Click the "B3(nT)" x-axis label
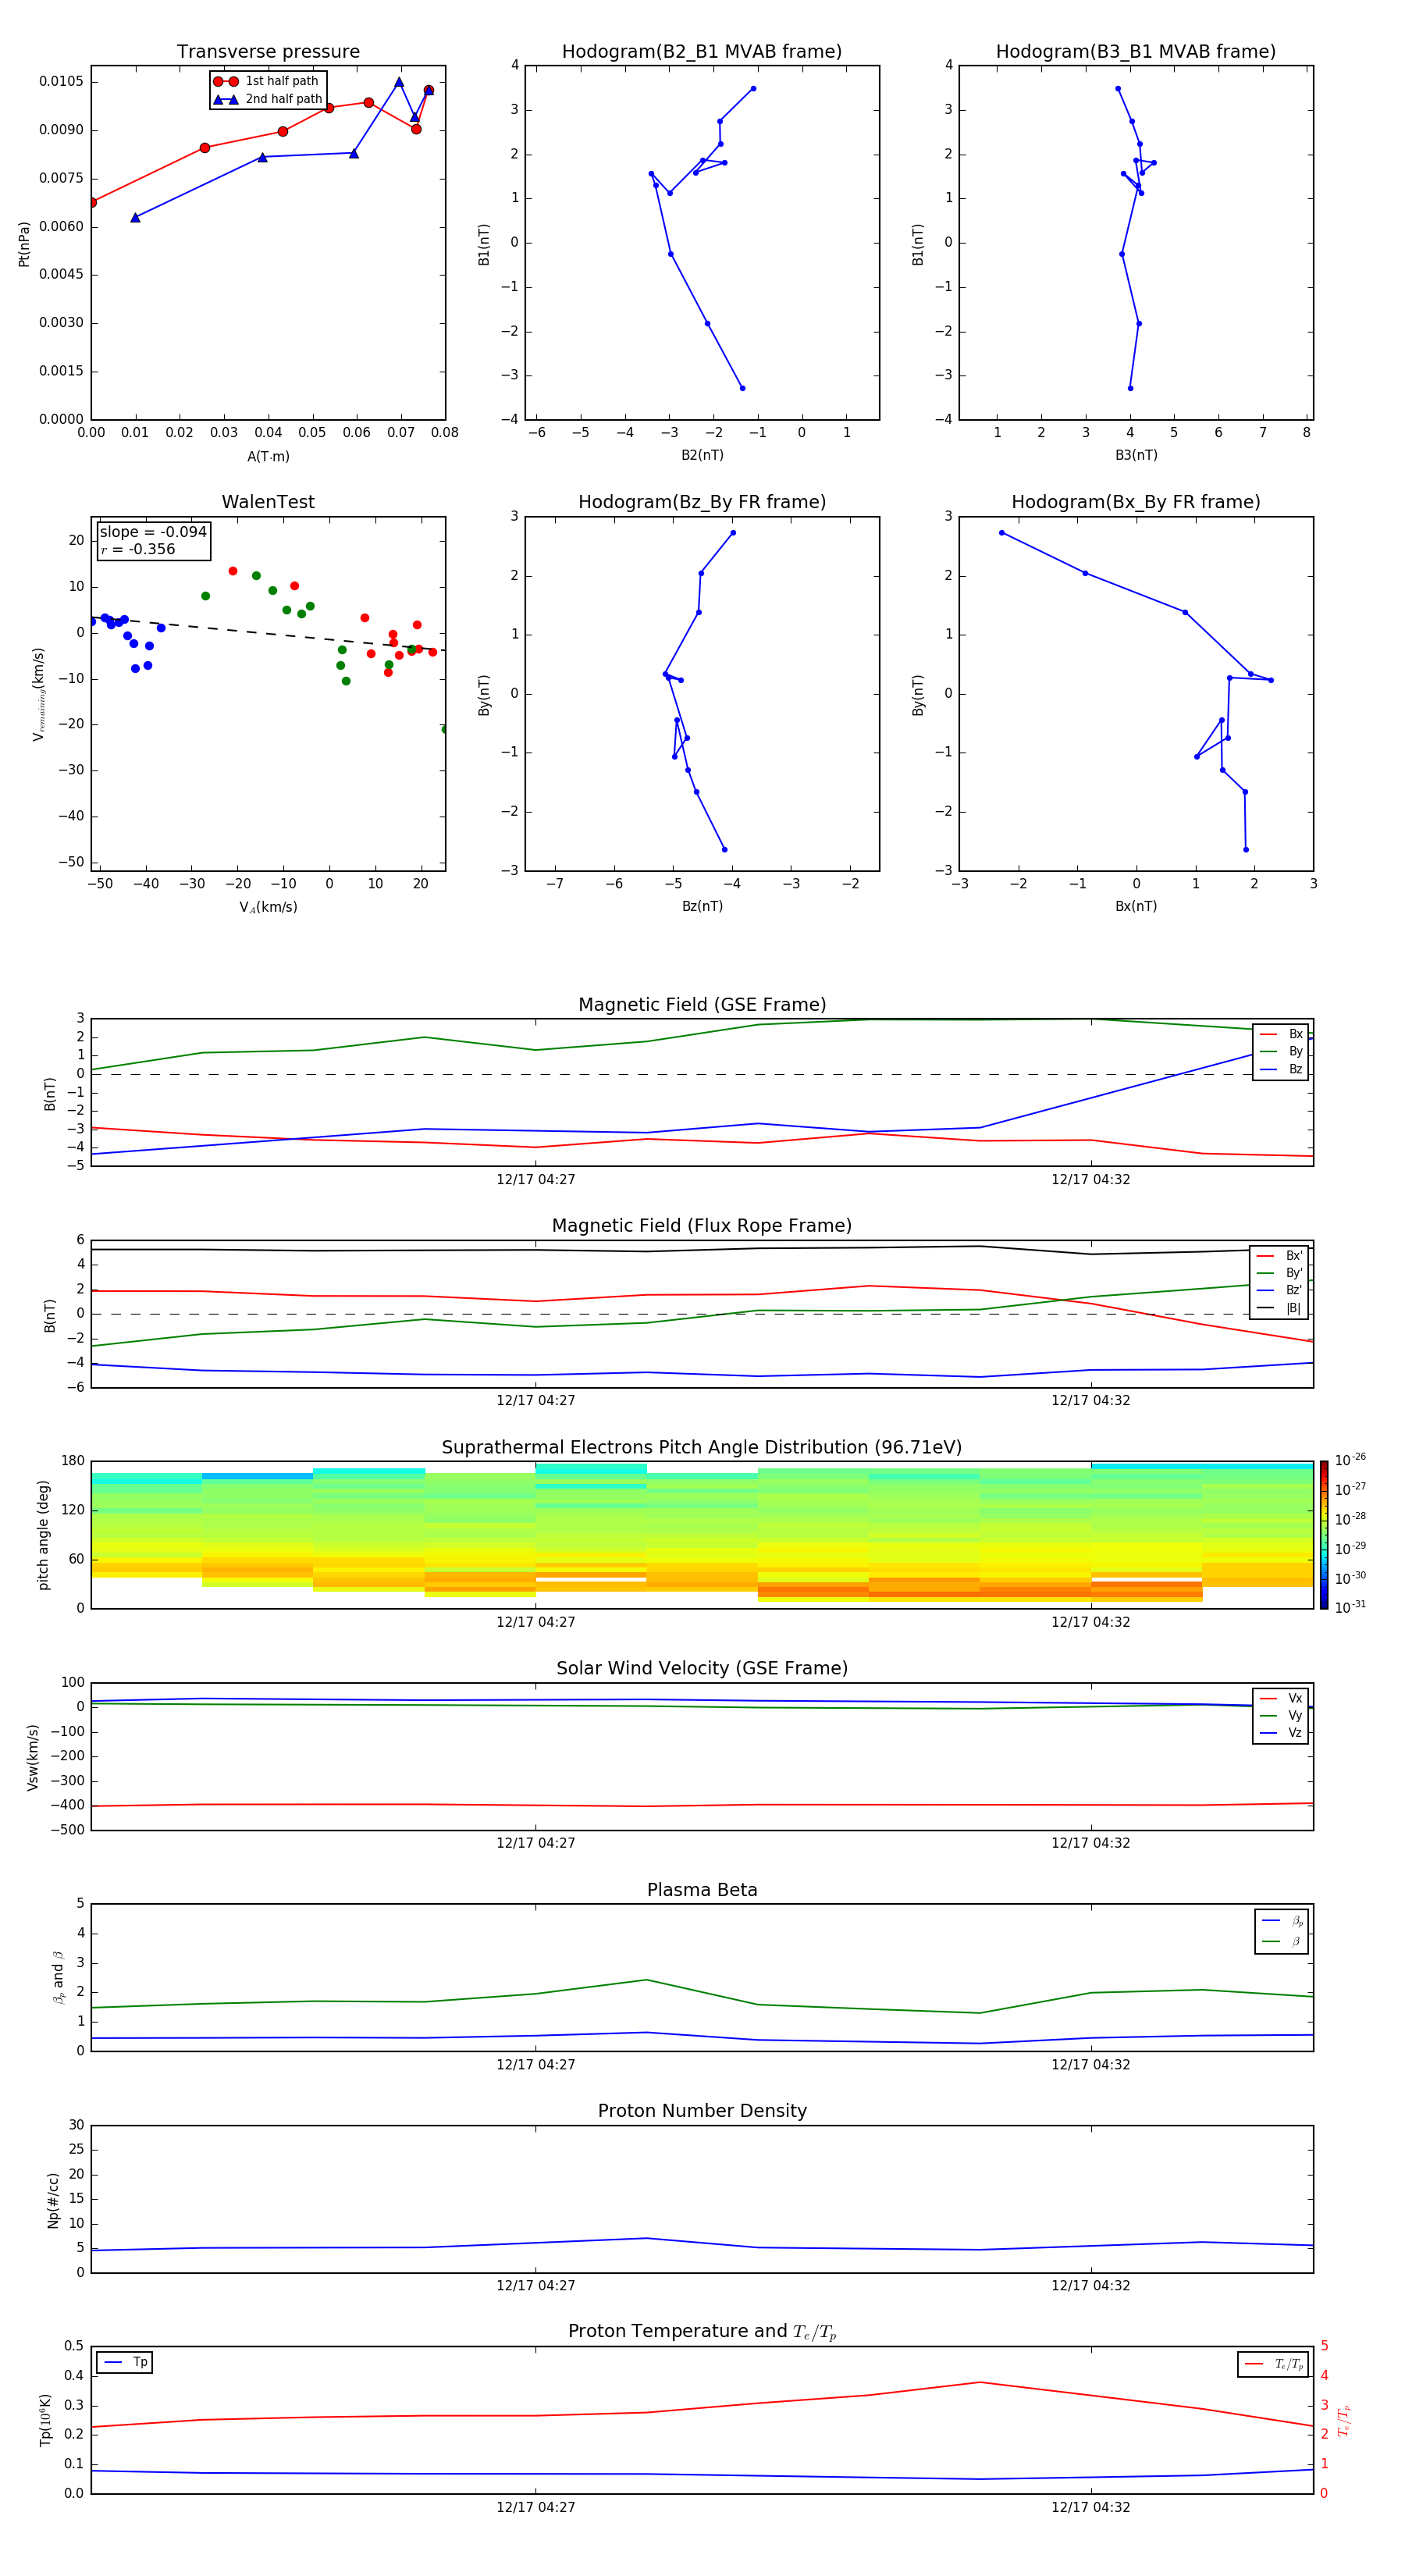 (x=1136, y=455)
